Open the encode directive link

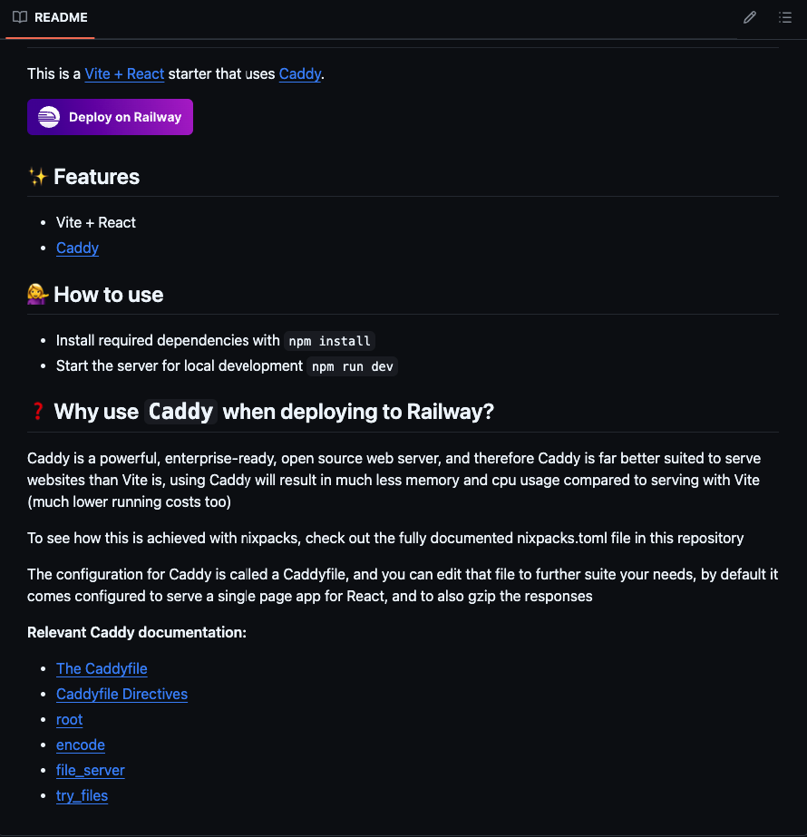tap(81, 745)
